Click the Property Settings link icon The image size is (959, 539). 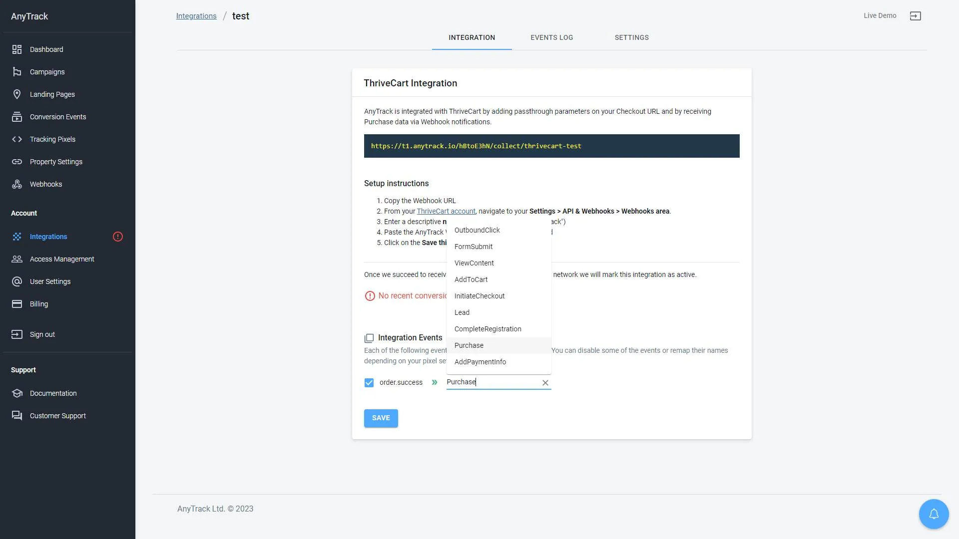tap(17, 162)
